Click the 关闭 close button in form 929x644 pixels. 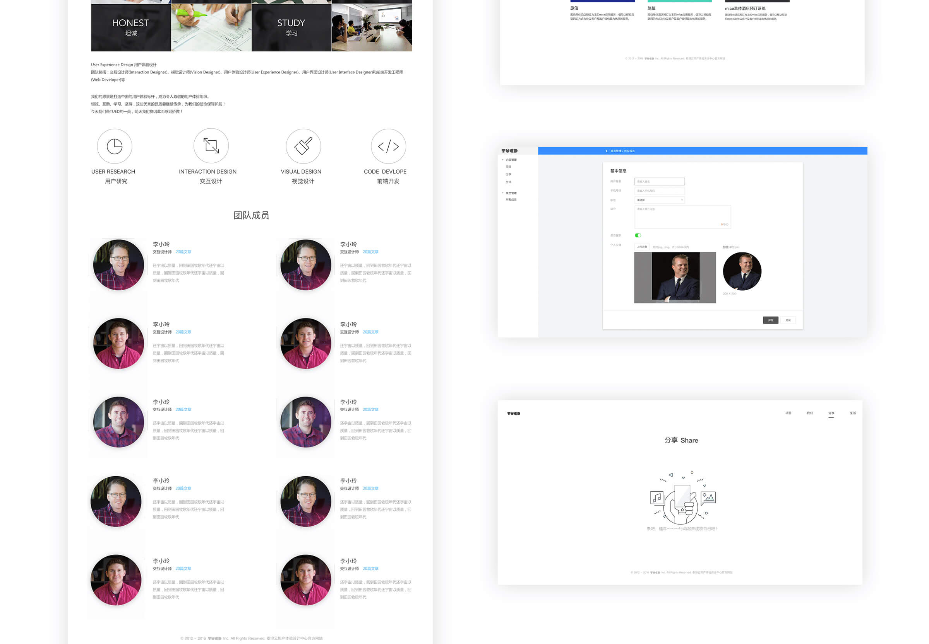click(x=788, y=320)
